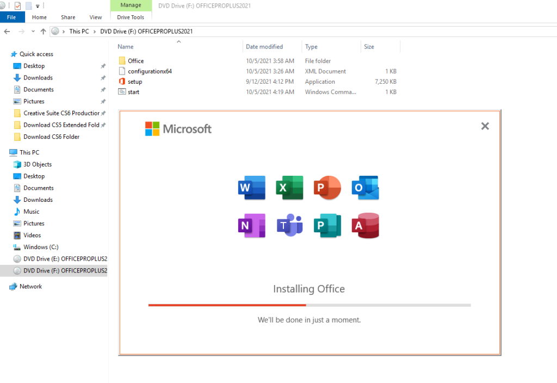
Task: Click the Word icon in the installer
Action: click(251, 188)
